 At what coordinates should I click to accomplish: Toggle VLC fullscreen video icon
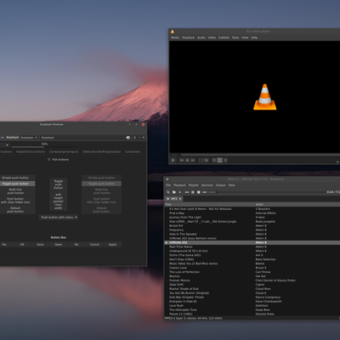click(x=201, y=161)
